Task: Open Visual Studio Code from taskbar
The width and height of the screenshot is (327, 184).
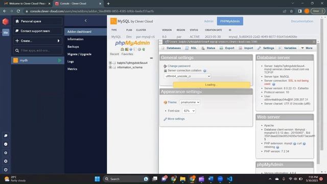Action: point(229,179)
